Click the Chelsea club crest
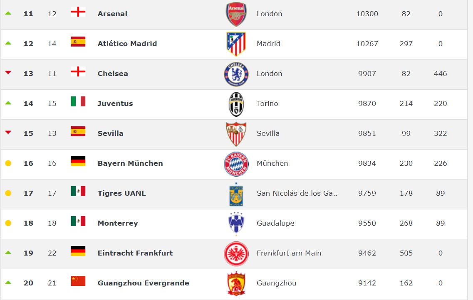Image resolution: width=473 pixels, height=300 pixels. [236, 74]
